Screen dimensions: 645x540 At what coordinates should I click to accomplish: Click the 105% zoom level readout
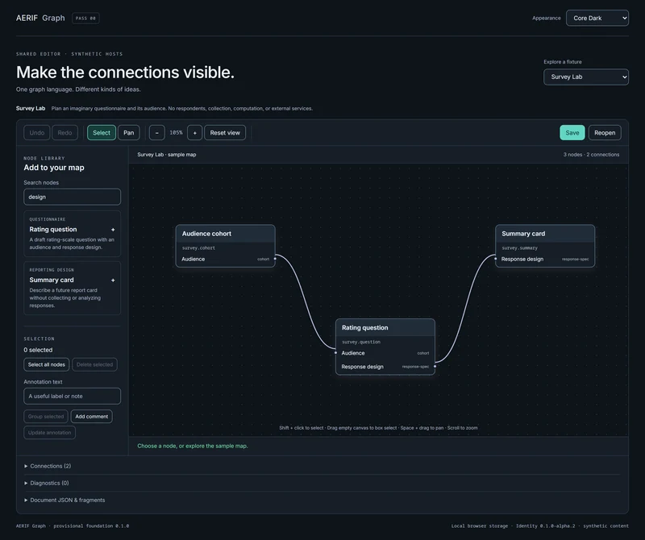click(176, 133)
